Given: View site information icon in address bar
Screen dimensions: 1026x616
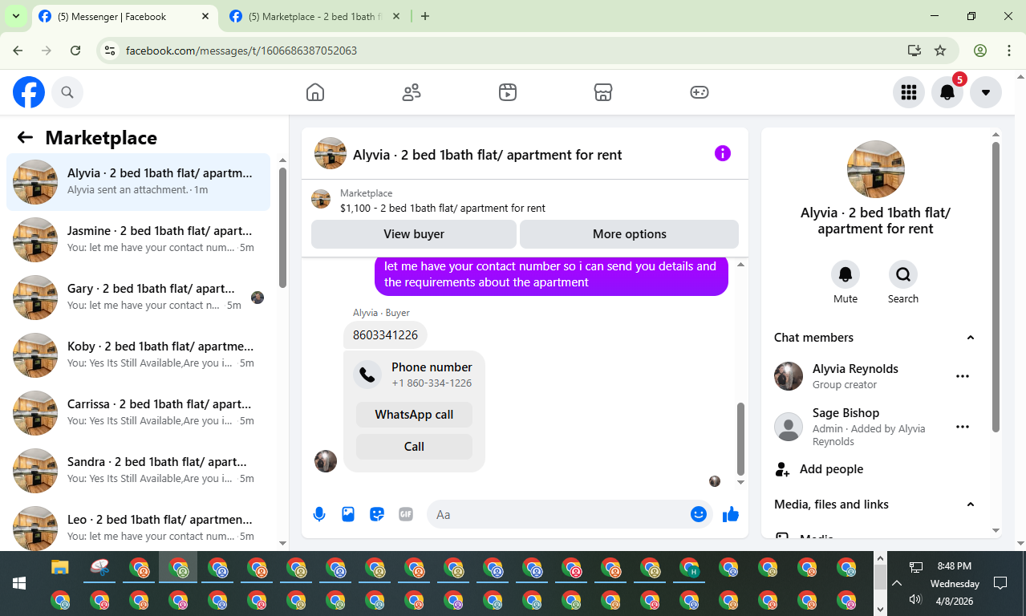Looking at the screenshot, I should pos(111,51).
